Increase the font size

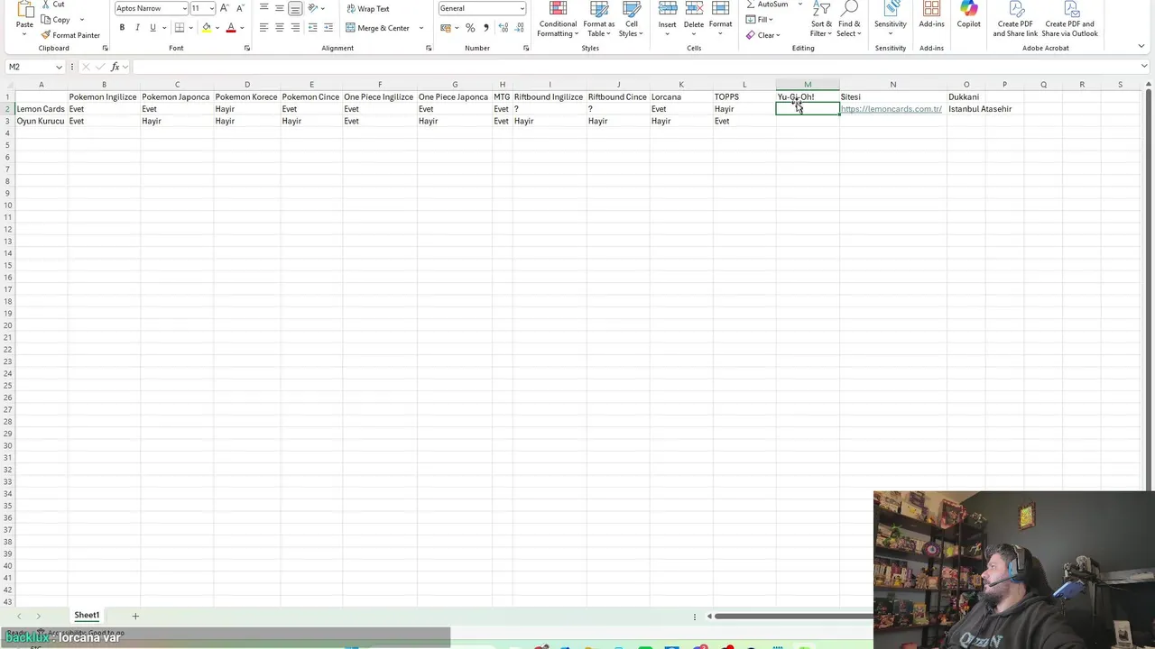click(225, 8)
